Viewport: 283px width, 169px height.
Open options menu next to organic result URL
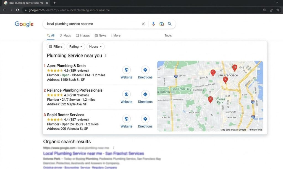tap(114, 148)
